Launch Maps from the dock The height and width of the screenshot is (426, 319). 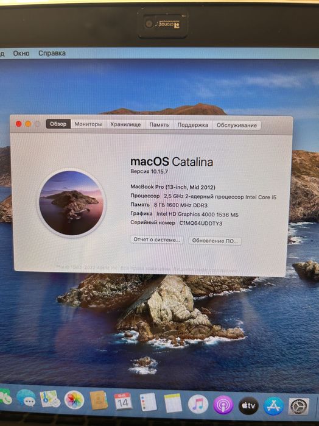coord(50,399)
